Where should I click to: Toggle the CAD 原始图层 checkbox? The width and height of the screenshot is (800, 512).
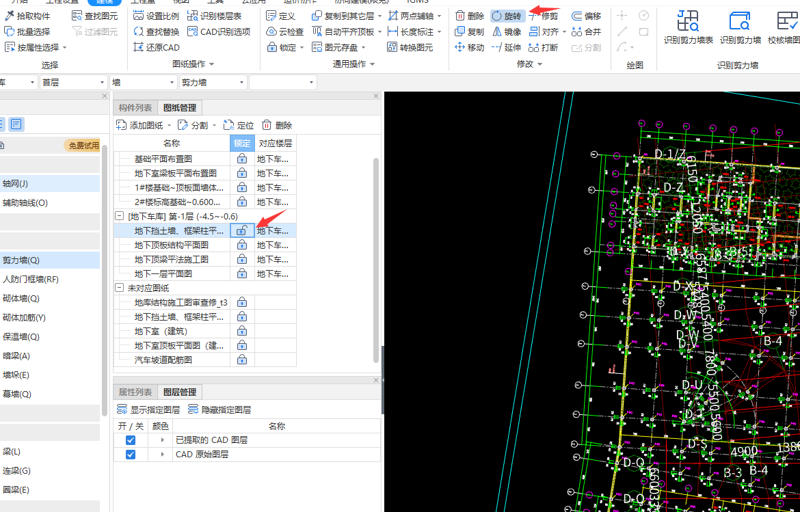131,455
